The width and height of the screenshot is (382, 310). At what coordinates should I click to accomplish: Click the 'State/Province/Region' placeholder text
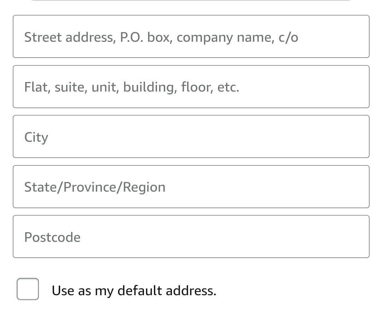click(x=95, y=187)
